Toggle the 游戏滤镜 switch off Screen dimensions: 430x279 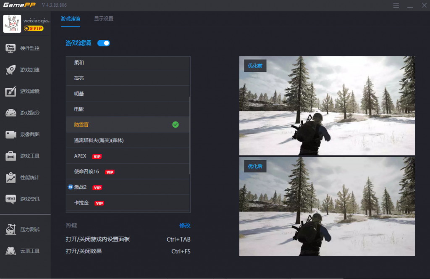click(x=104, y=43)
